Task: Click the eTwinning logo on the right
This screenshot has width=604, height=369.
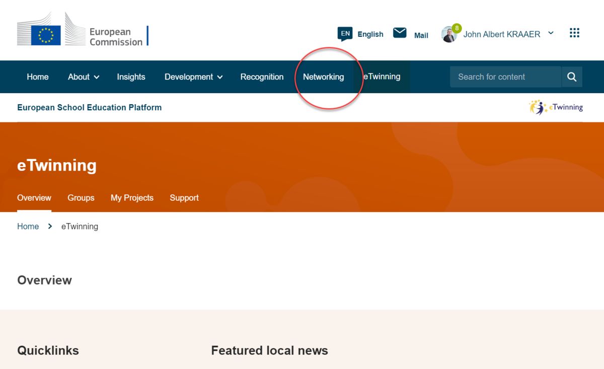Action: 556,107
